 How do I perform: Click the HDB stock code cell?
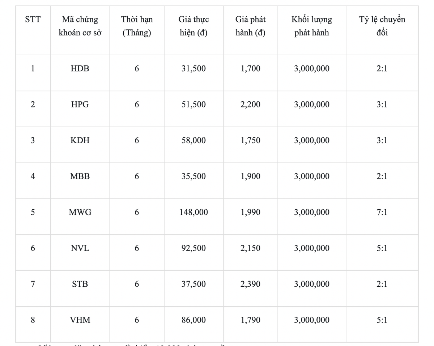80,68
